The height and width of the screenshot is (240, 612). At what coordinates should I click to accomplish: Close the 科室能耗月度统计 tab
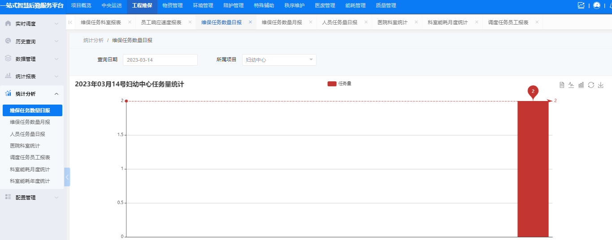pyautogui.click(x=476, y=22)
